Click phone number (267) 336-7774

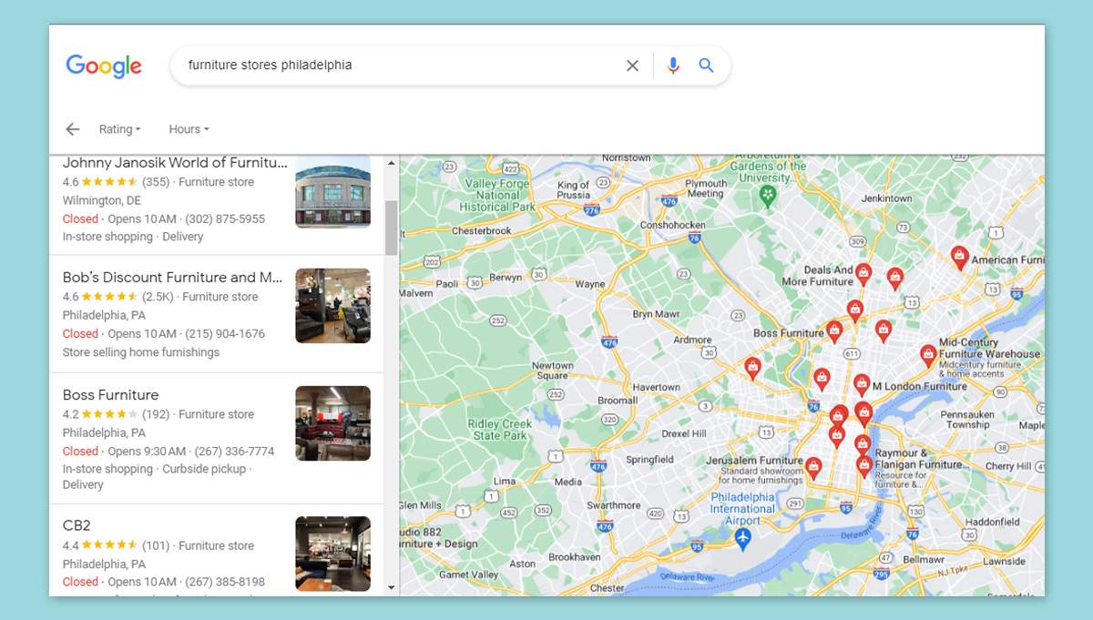234,452
